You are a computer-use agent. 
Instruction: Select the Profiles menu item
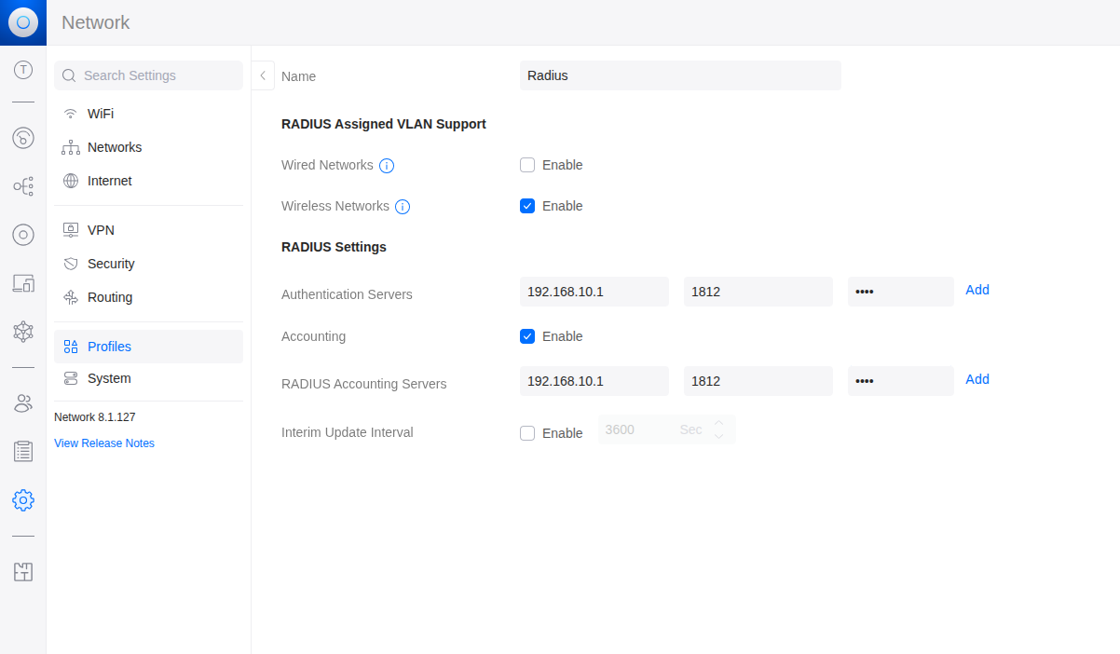pos(148,347)
